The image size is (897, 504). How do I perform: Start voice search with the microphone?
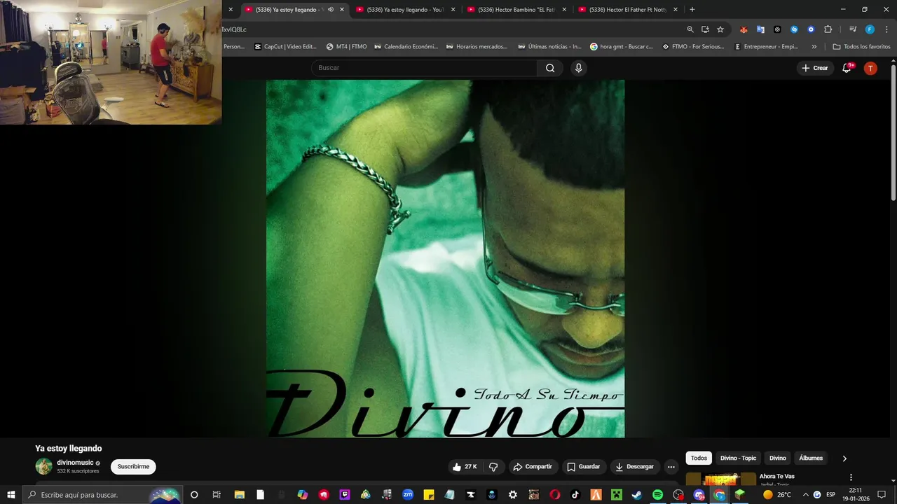(x=578, y=68)
